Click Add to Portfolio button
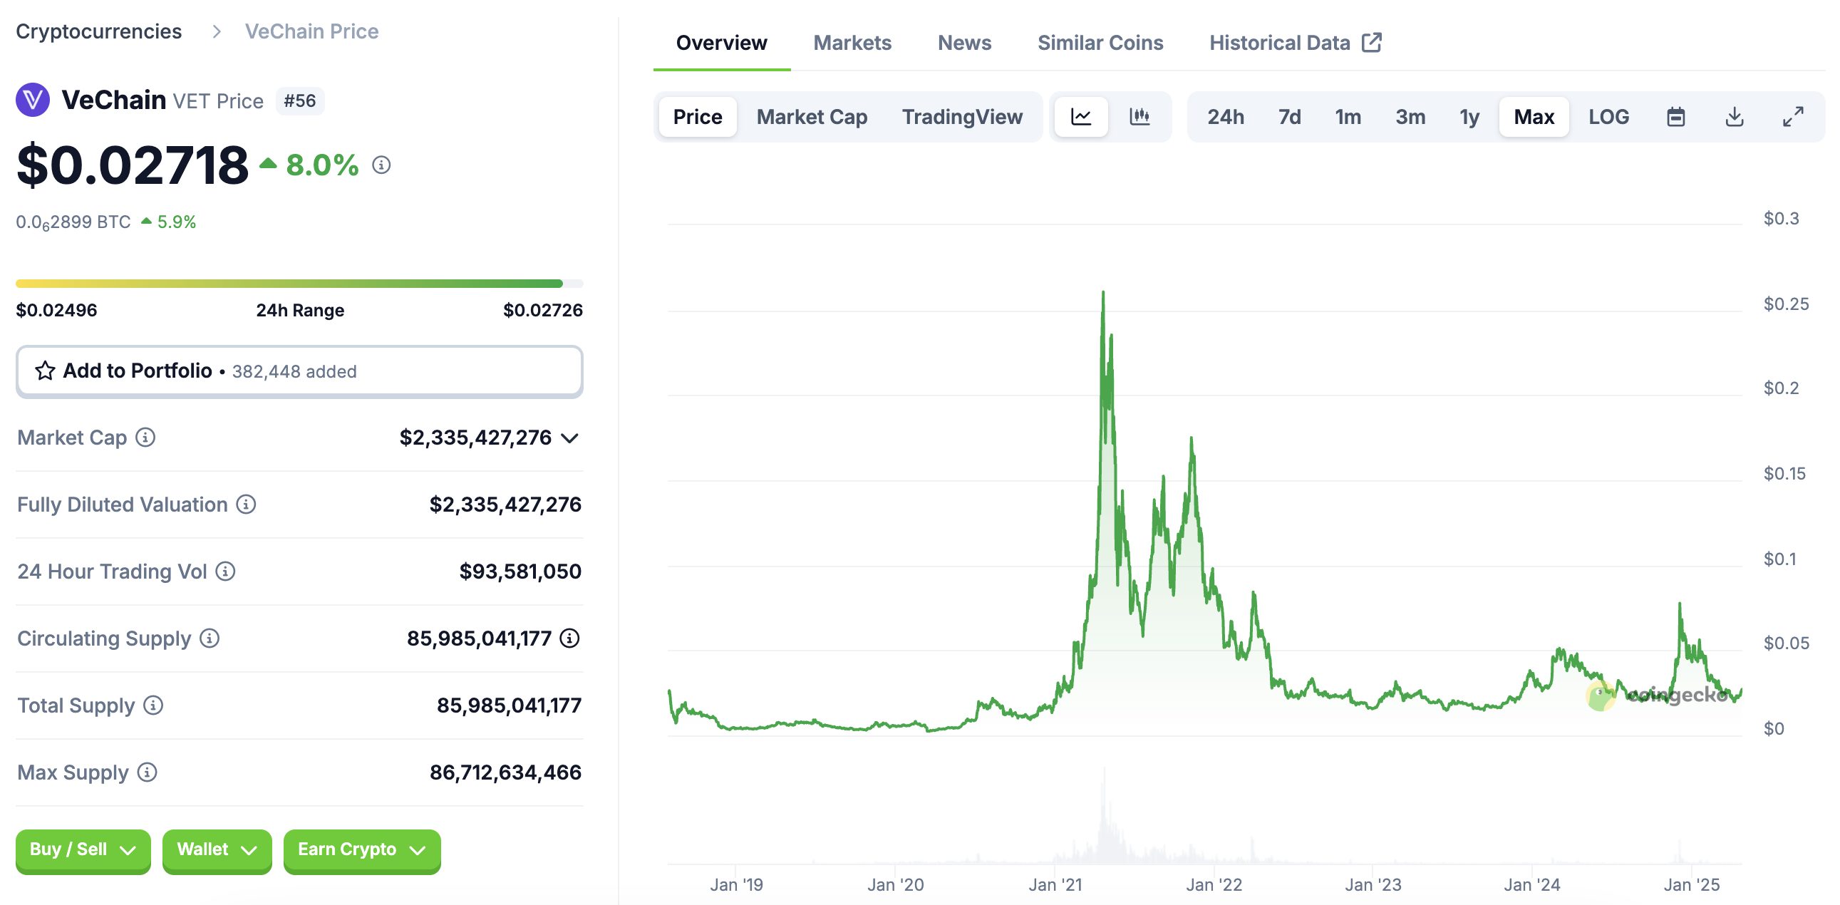Viewport: 1840px width, 905px height. (x=299, y=371)
